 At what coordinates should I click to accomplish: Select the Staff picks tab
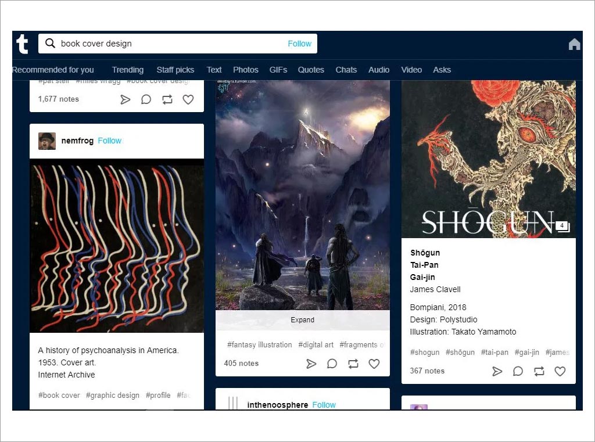[175, 70]
